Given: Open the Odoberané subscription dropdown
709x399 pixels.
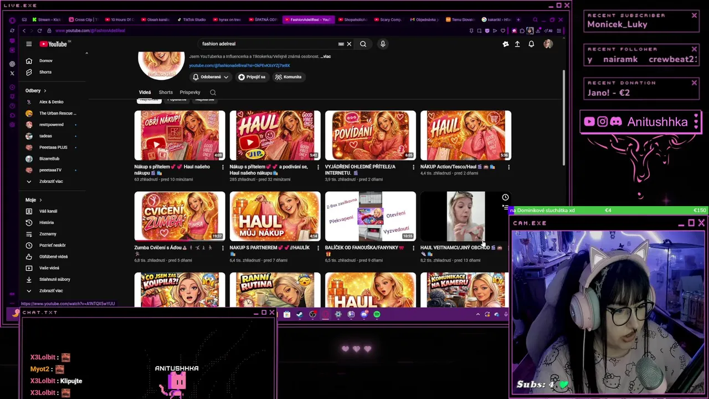Looking at the screenshot, I should click(x=210, y=77).
